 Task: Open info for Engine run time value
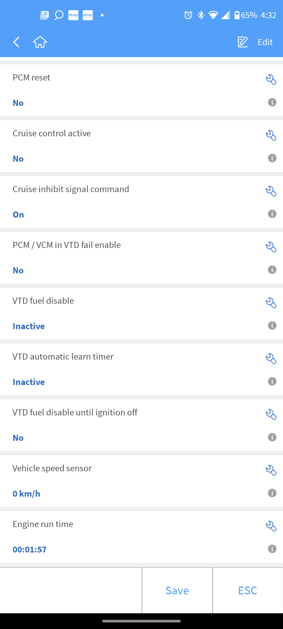[x=272, y=549]
